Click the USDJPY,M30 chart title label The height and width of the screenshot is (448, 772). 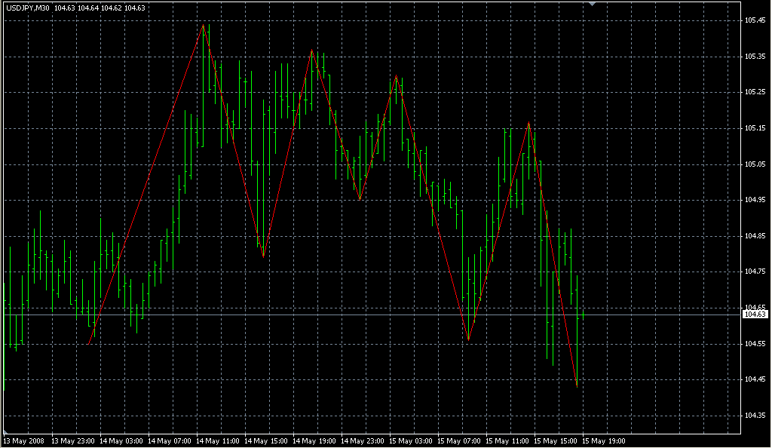27,8
